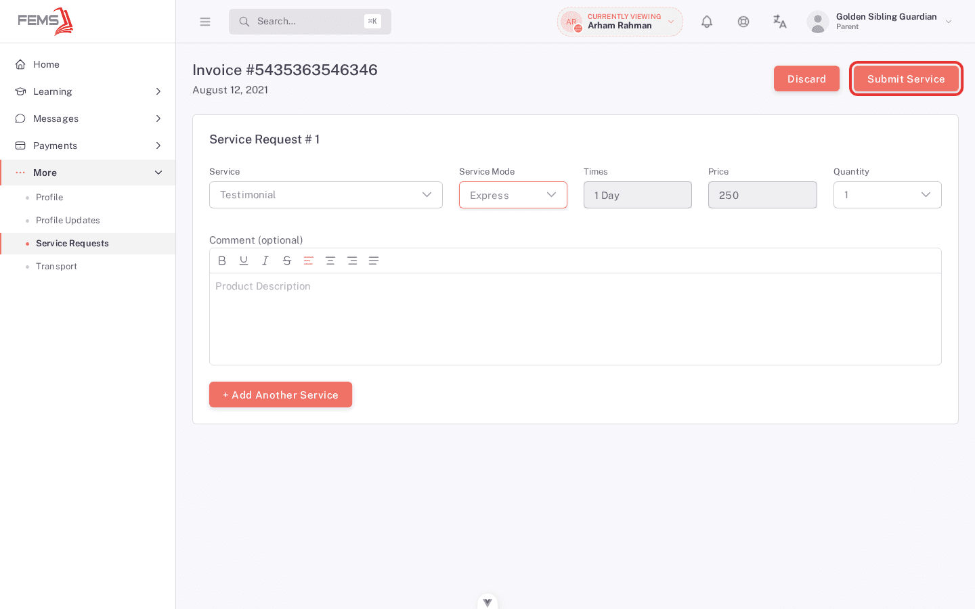
Task: Click the FEMS logo
Action: pyautogui.click(x=45, y=21)
